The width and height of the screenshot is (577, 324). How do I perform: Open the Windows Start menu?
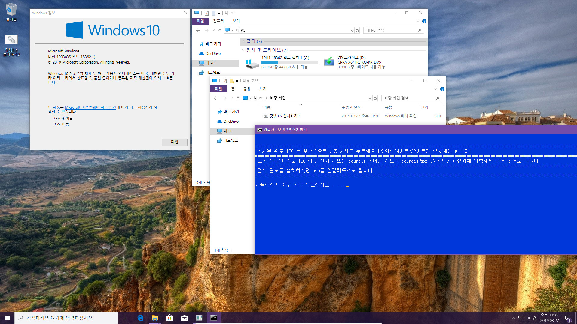7,318
